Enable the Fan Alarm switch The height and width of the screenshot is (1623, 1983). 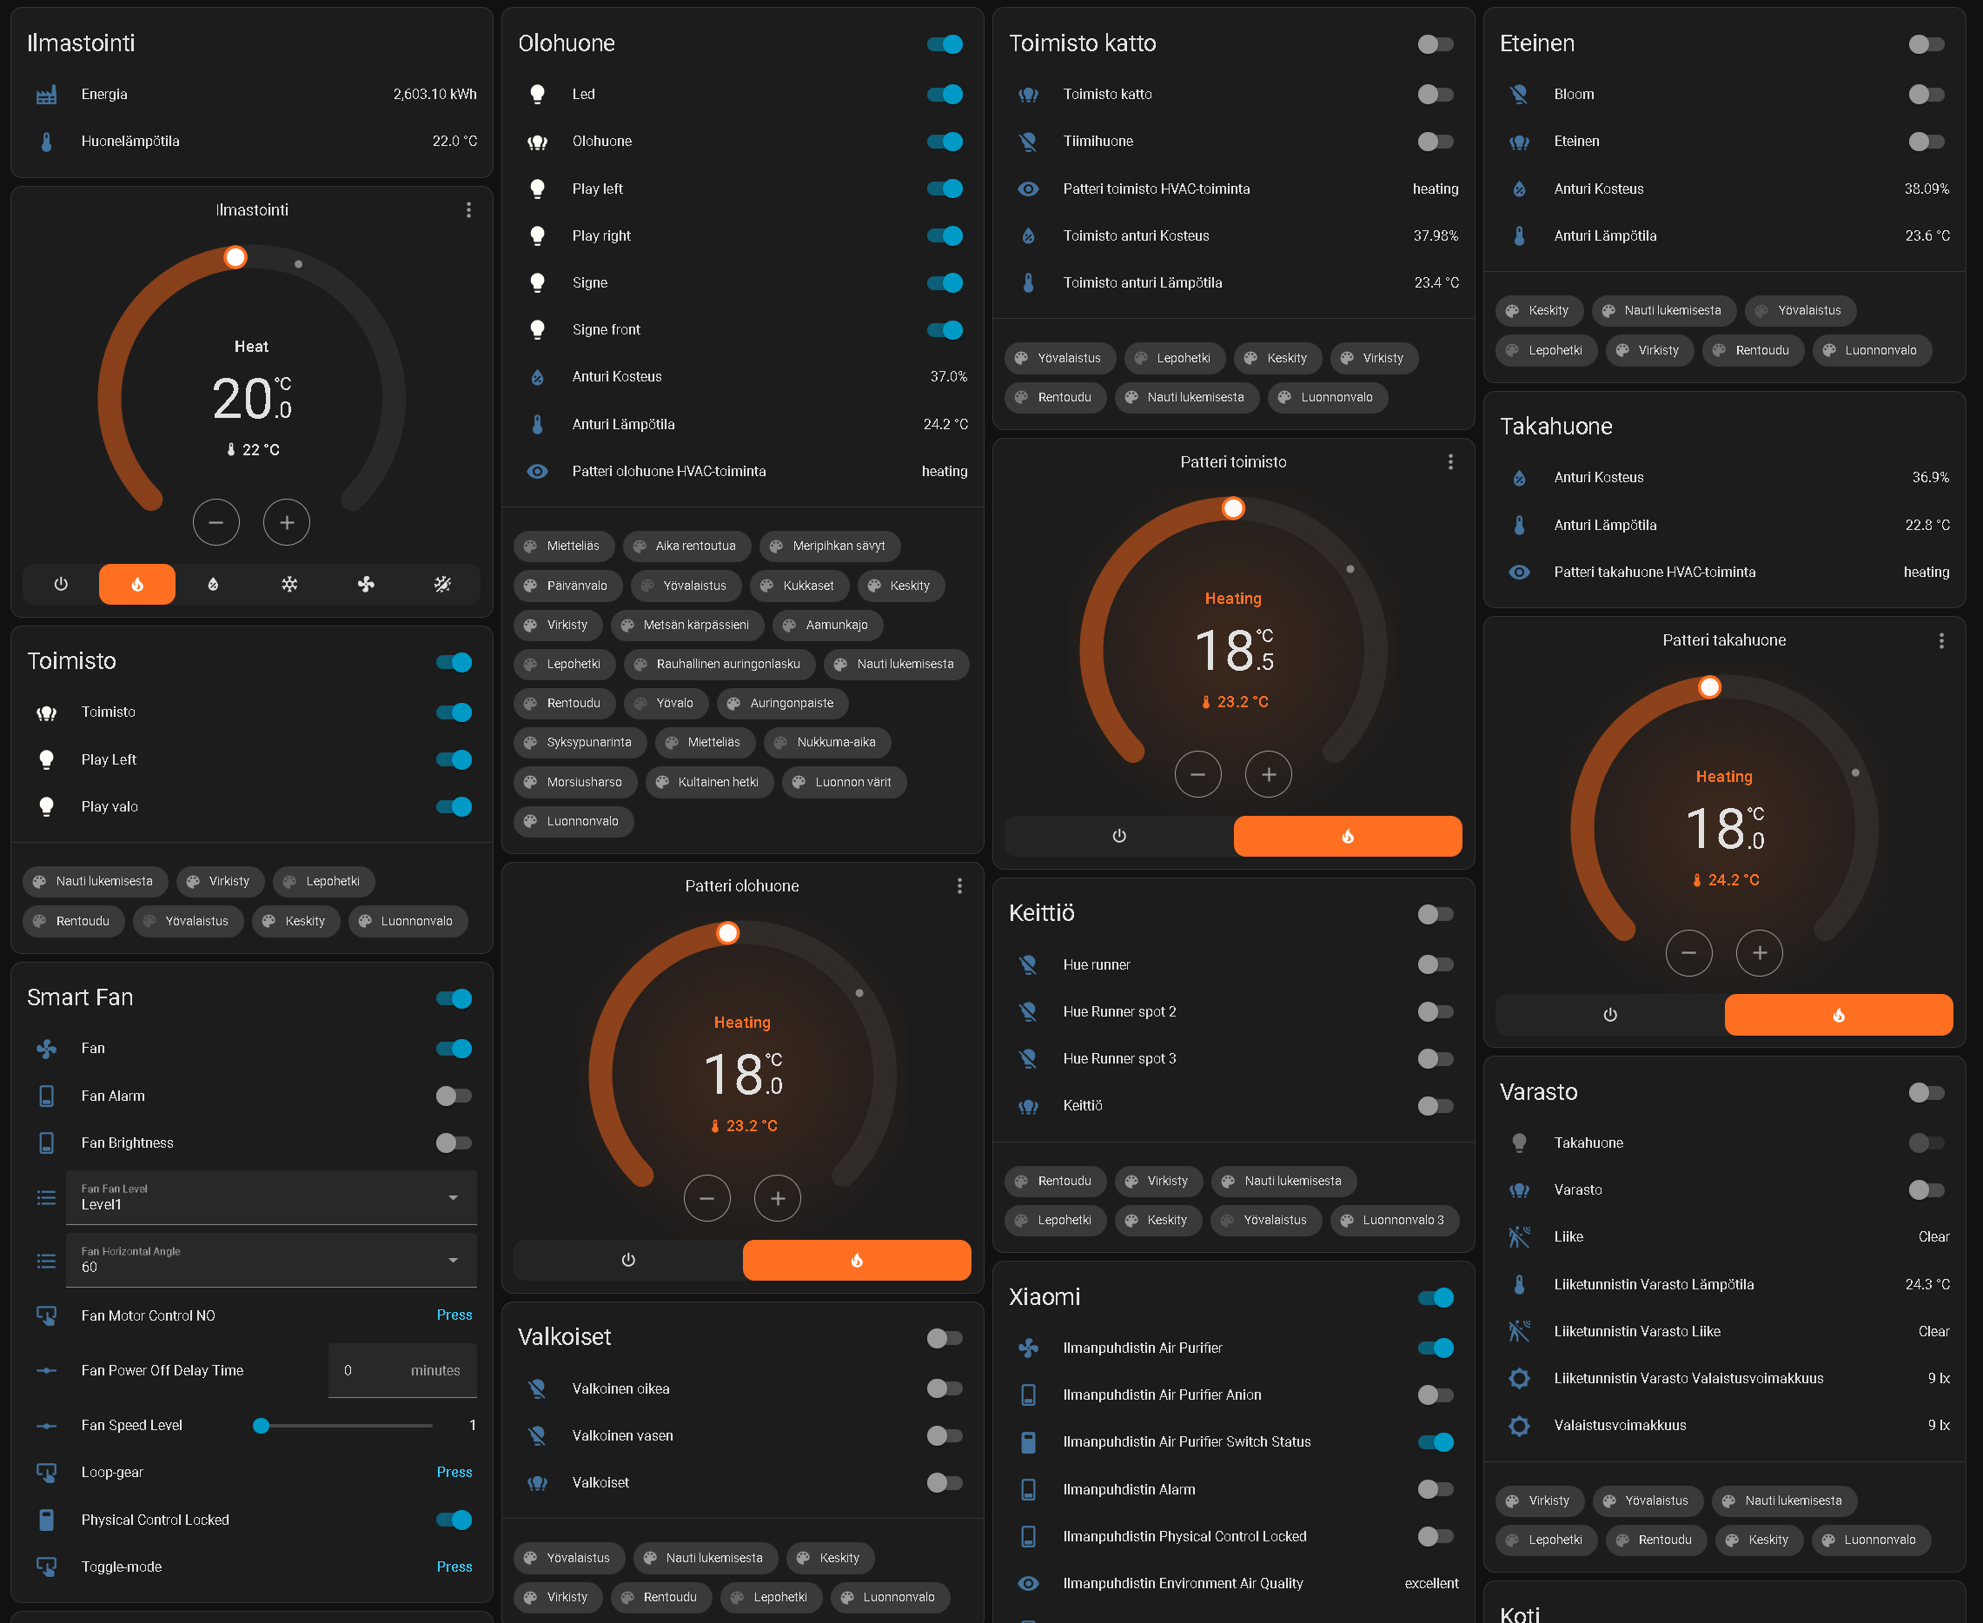(x=454, y=1096)
